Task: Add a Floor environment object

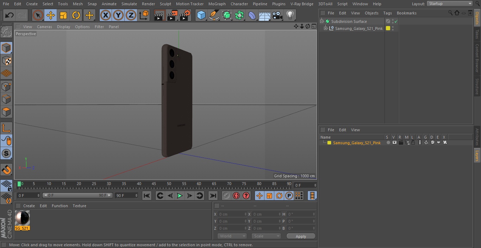Action: [265, 15]
